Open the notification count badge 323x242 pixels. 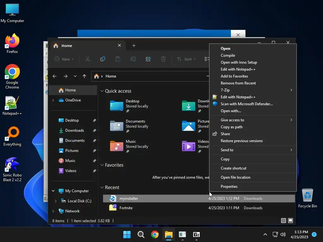[314, 234]
